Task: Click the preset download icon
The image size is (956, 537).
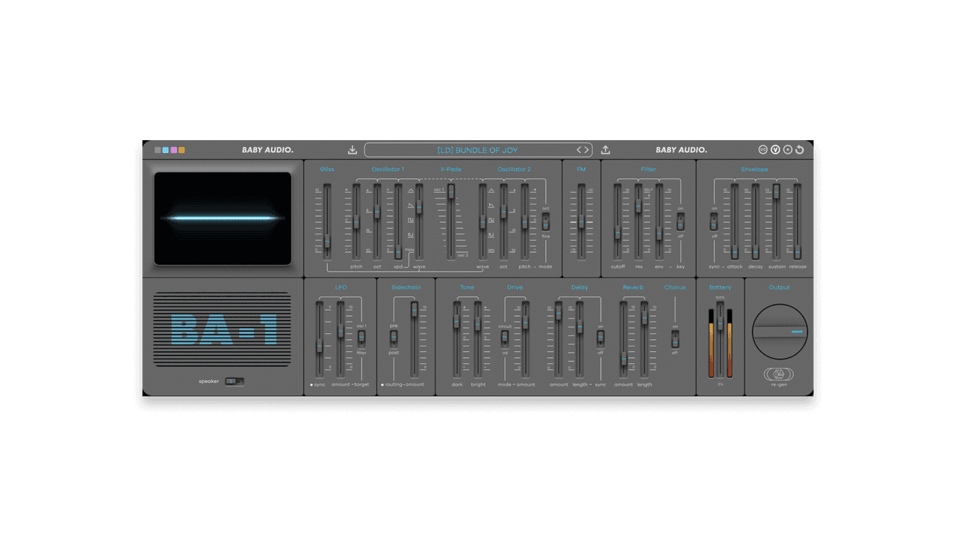Action: click(352, 149)
